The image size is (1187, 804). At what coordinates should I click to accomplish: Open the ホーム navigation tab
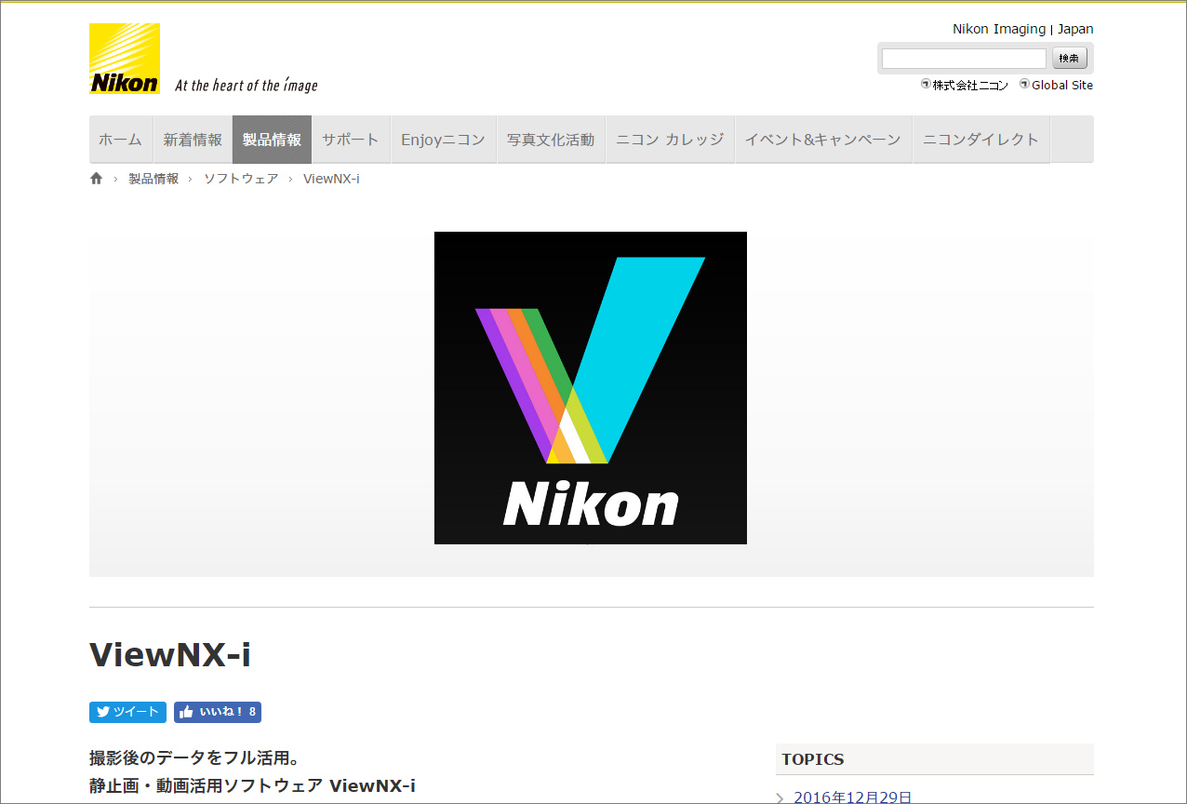[120, 140]
